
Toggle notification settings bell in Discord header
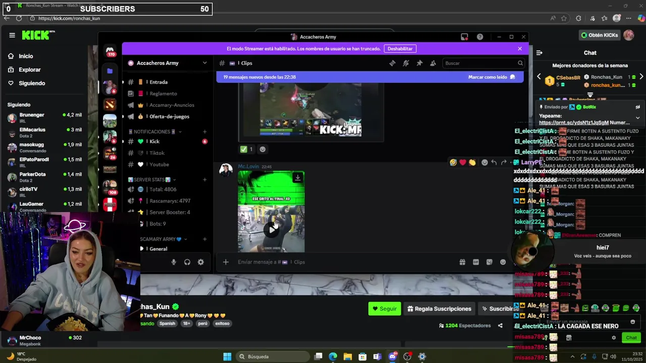406,63
